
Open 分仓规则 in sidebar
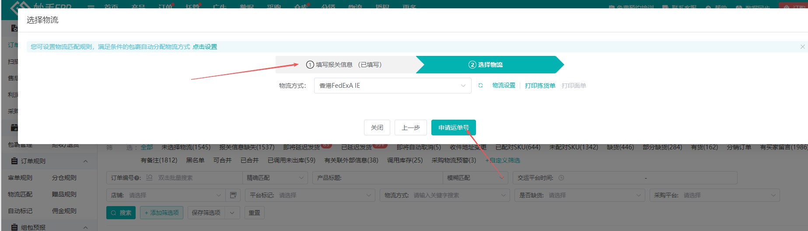pyautogui.click(x=64, y=178)
